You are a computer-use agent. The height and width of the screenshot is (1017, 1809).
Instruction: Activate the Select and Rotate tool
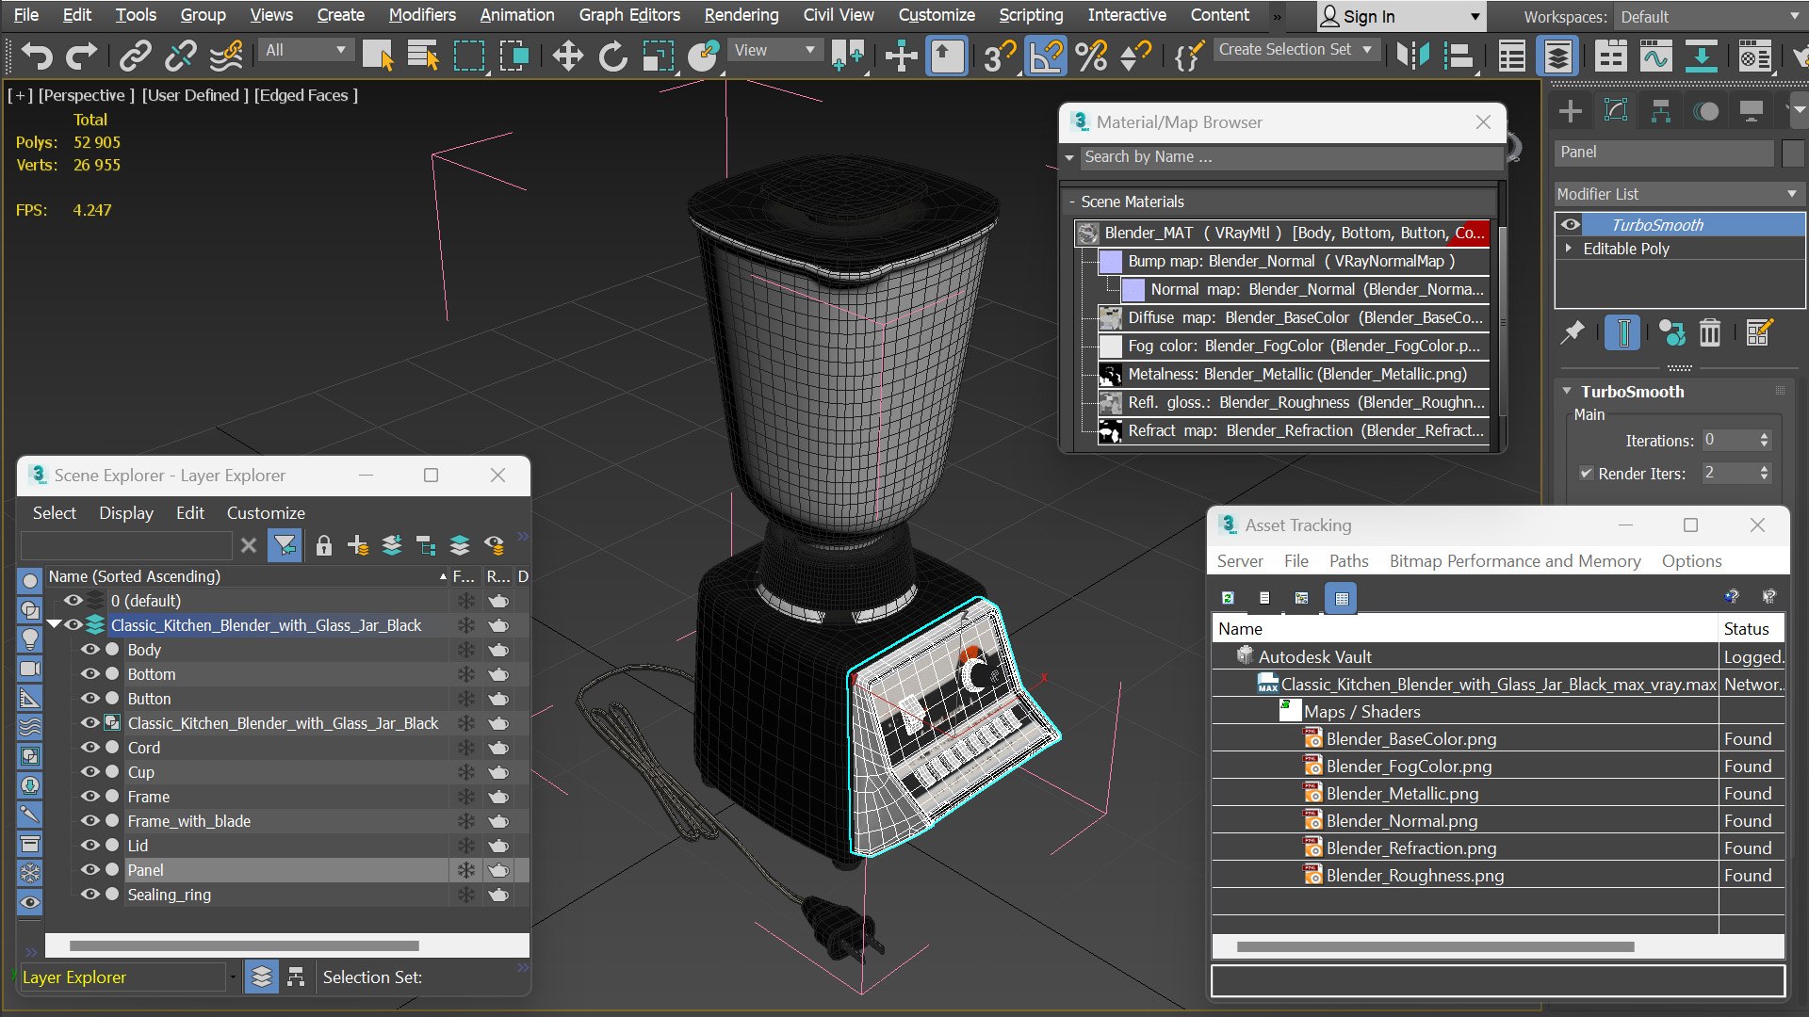pyautogui.click(x=612, y=56)
